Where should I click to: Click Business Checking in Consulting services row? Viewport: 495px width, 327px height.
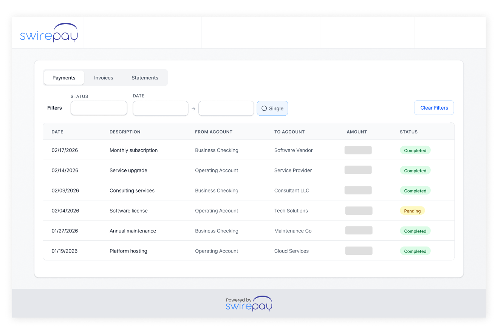(x=217, y=191)
